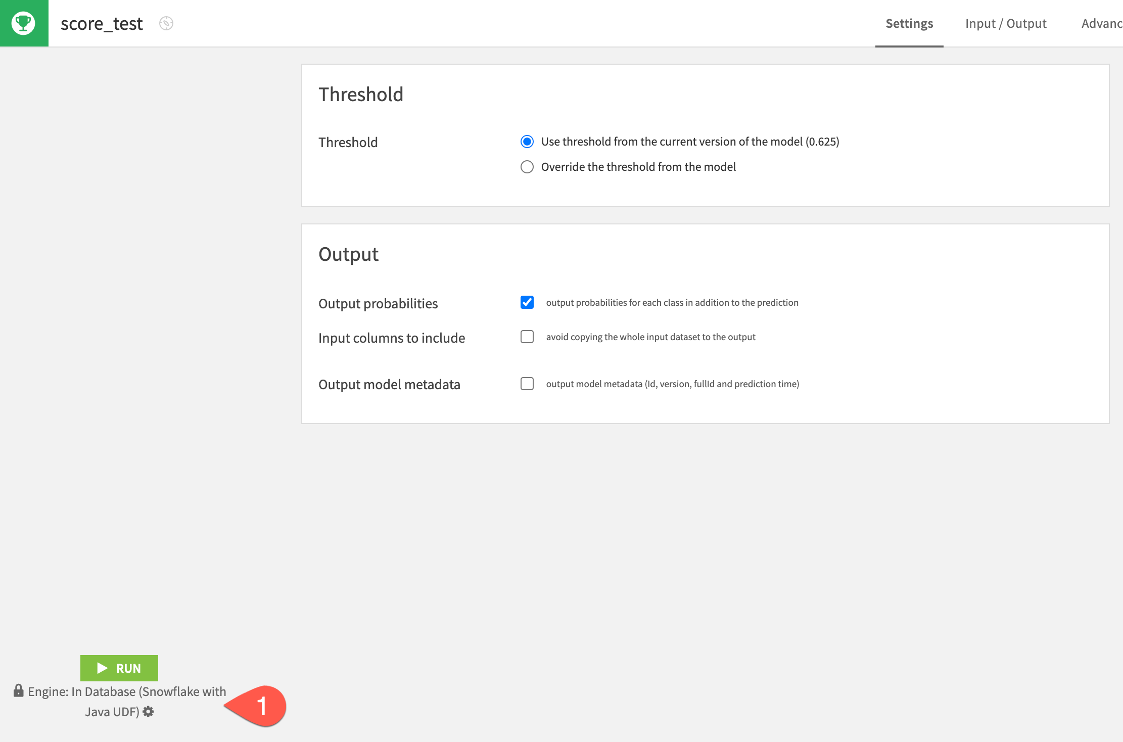Viewport: 1123px width, 742px height.
Task: Click the Output section heading
Action: (348, 254)
